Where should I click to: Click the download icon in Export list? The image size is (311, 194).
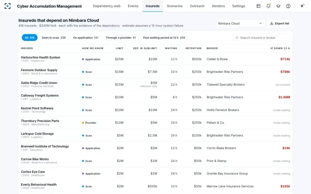(272, 23)
